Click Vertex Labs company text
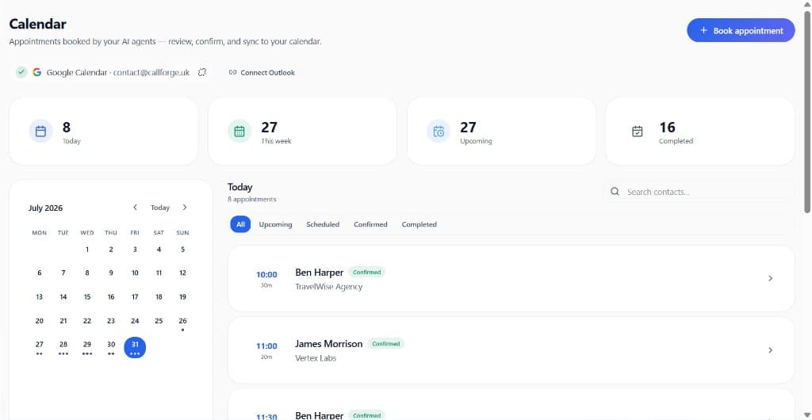The image size is (812, 420). click(x=316, y=358)
